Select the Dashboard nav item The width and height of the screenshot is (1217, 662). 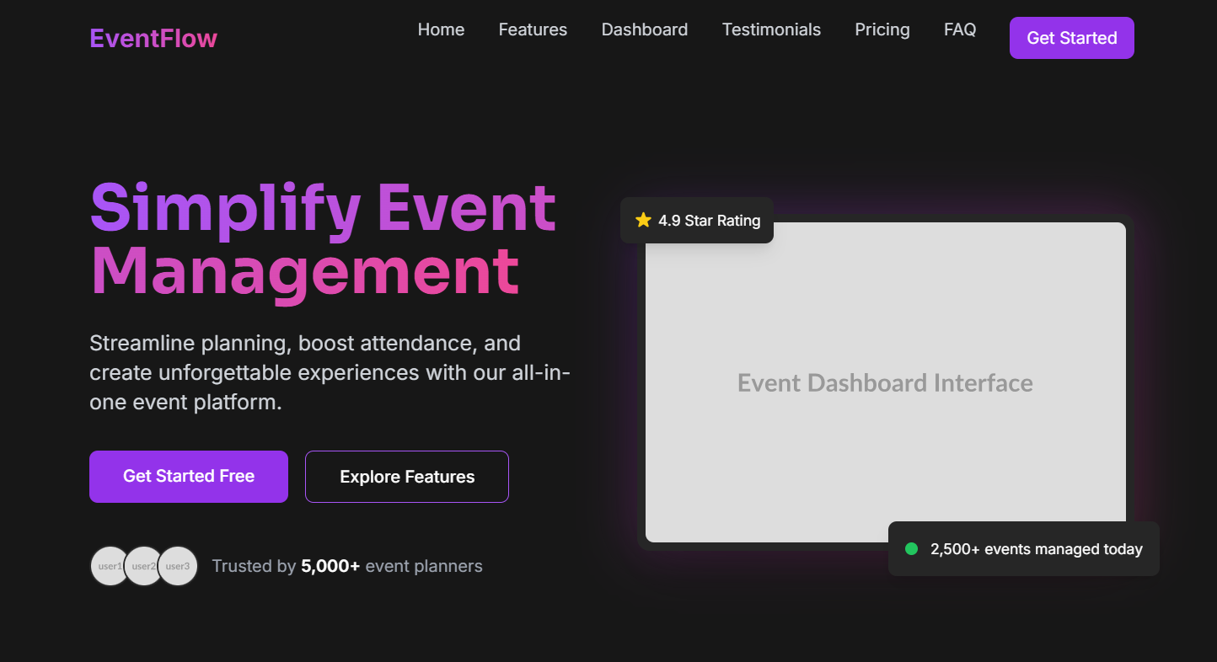(x=645, y=29)
